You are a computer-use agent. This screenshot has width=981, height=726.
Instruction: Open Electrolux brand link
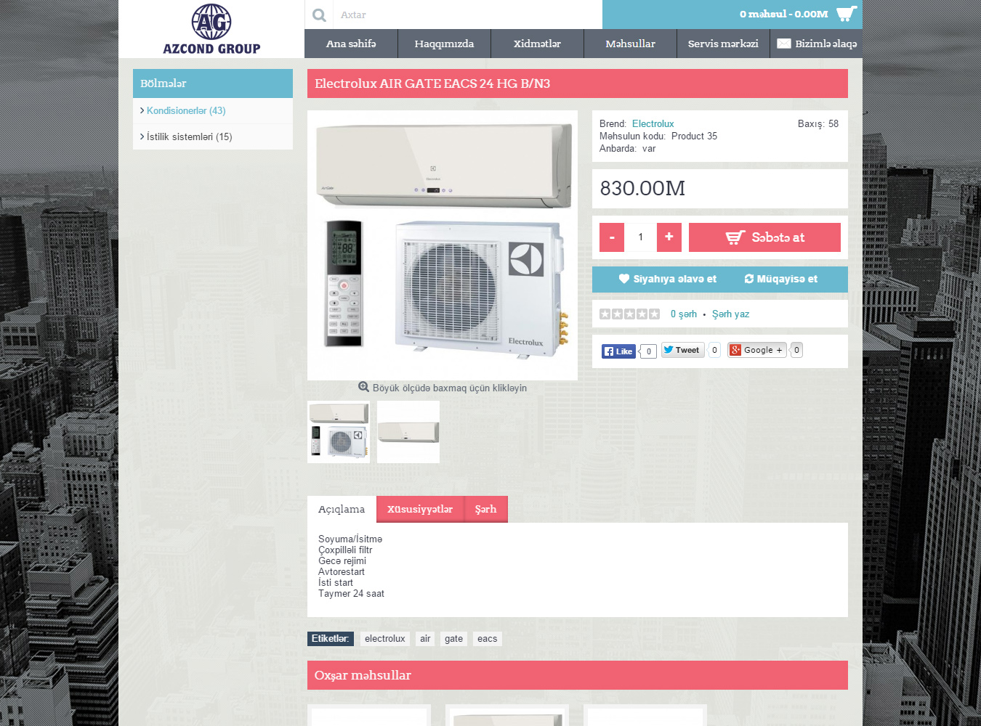coord(653,123)
